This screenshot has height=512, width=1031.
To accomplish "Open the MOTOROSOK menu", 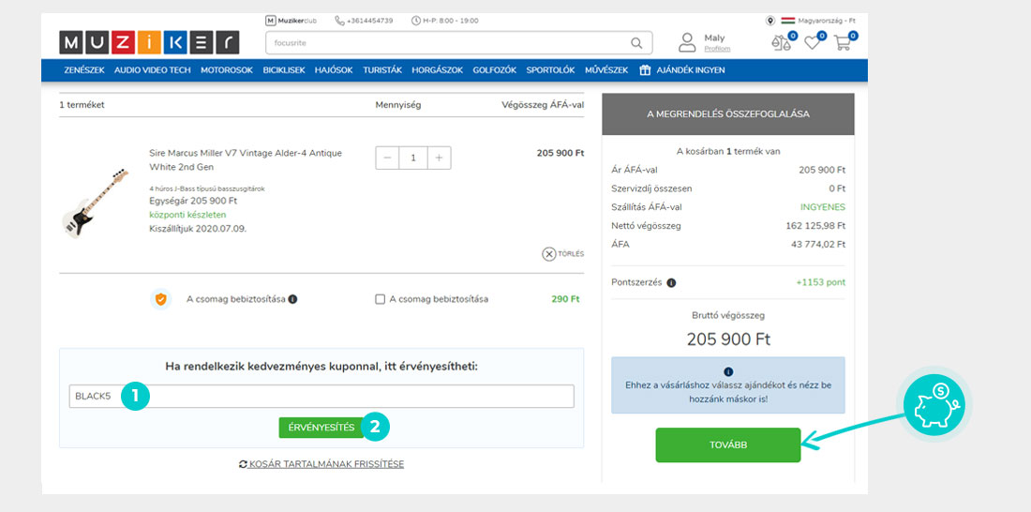I will tap(227, 69).
